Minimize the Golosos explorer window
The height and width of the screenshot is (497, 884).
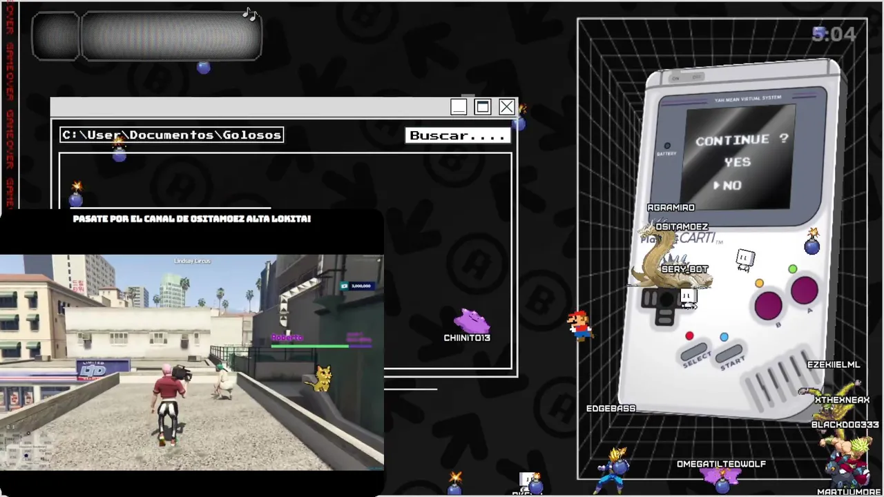click(x=459, y=107)
